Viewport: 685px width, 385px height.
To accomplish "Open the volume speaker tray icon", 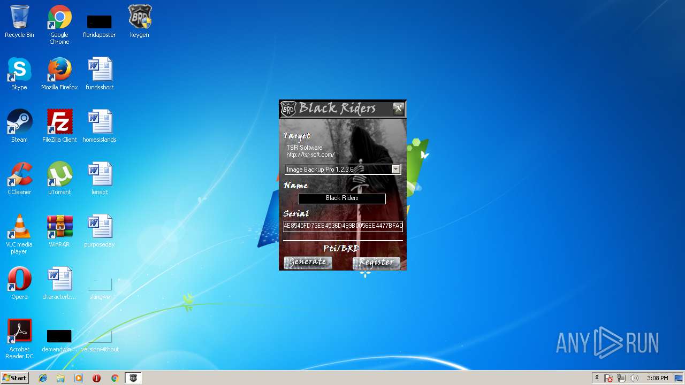I will pyautogui.click(x=634, y=378).
